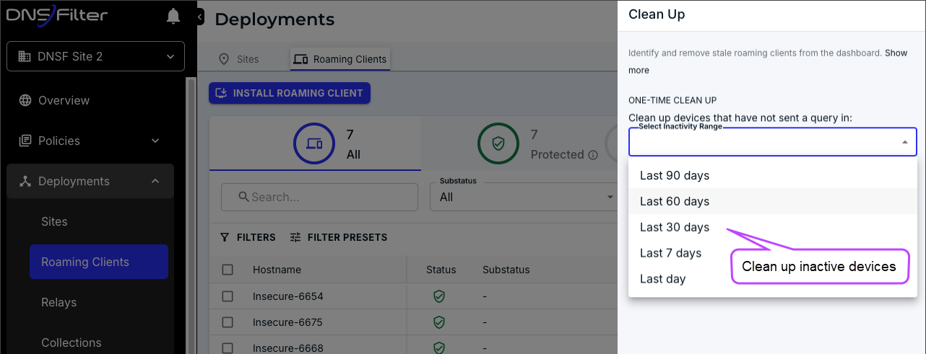Viewport: 926px width, 354px height.
Task: Click the Filters funnel icon
Action: pyautogui.click(x=225, y=237)
